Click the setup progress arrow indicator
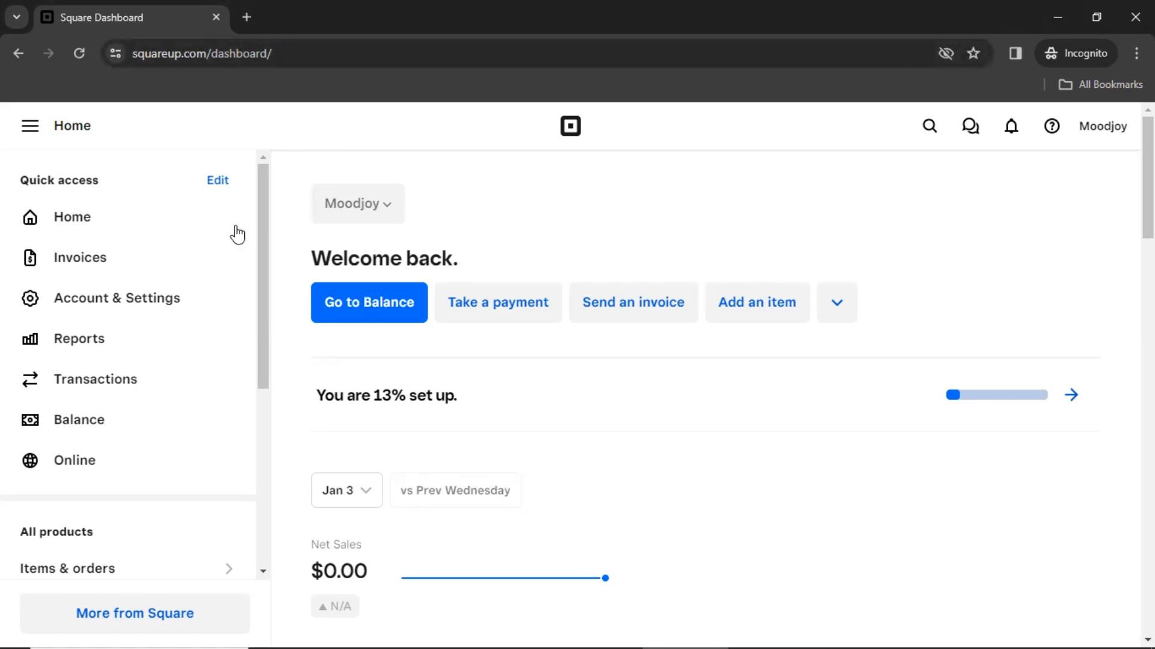 1071,395
